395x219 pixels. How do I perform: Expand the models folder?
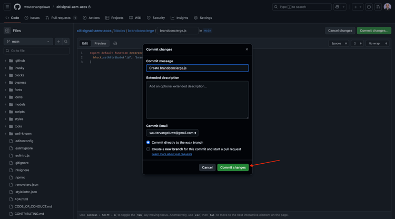coord(6,104)
